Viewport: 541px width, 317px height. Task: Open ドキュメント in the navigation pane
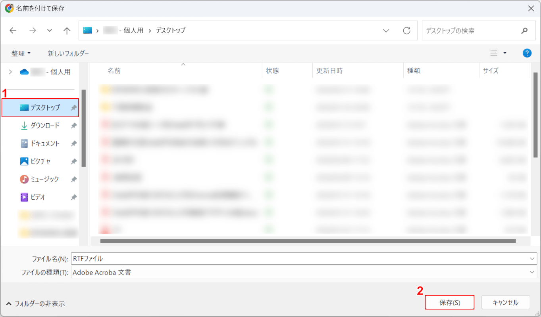click(x=40, y=143)
